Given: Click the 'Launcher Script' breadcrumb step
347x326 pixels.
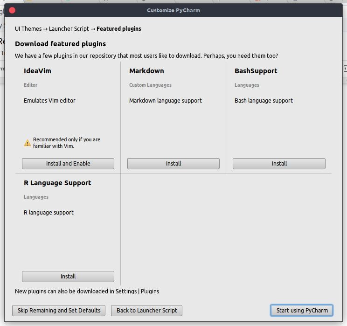Looking at the screenshot, I should click(69, 29).
